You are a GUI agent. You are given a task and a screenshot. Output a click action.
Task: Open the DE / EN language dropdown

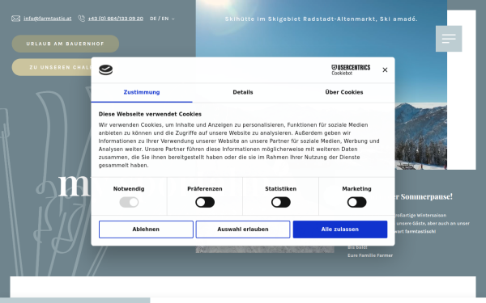[162, 19]
